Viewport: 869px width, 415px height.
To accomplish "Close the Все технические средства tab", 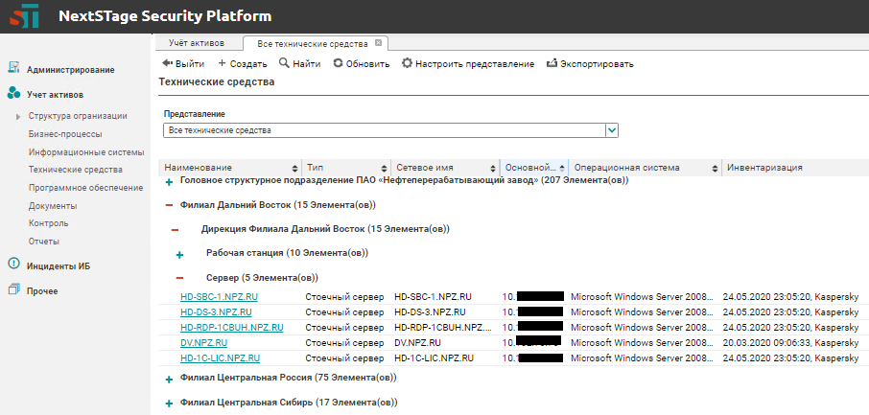I will (x=378, y=43).
